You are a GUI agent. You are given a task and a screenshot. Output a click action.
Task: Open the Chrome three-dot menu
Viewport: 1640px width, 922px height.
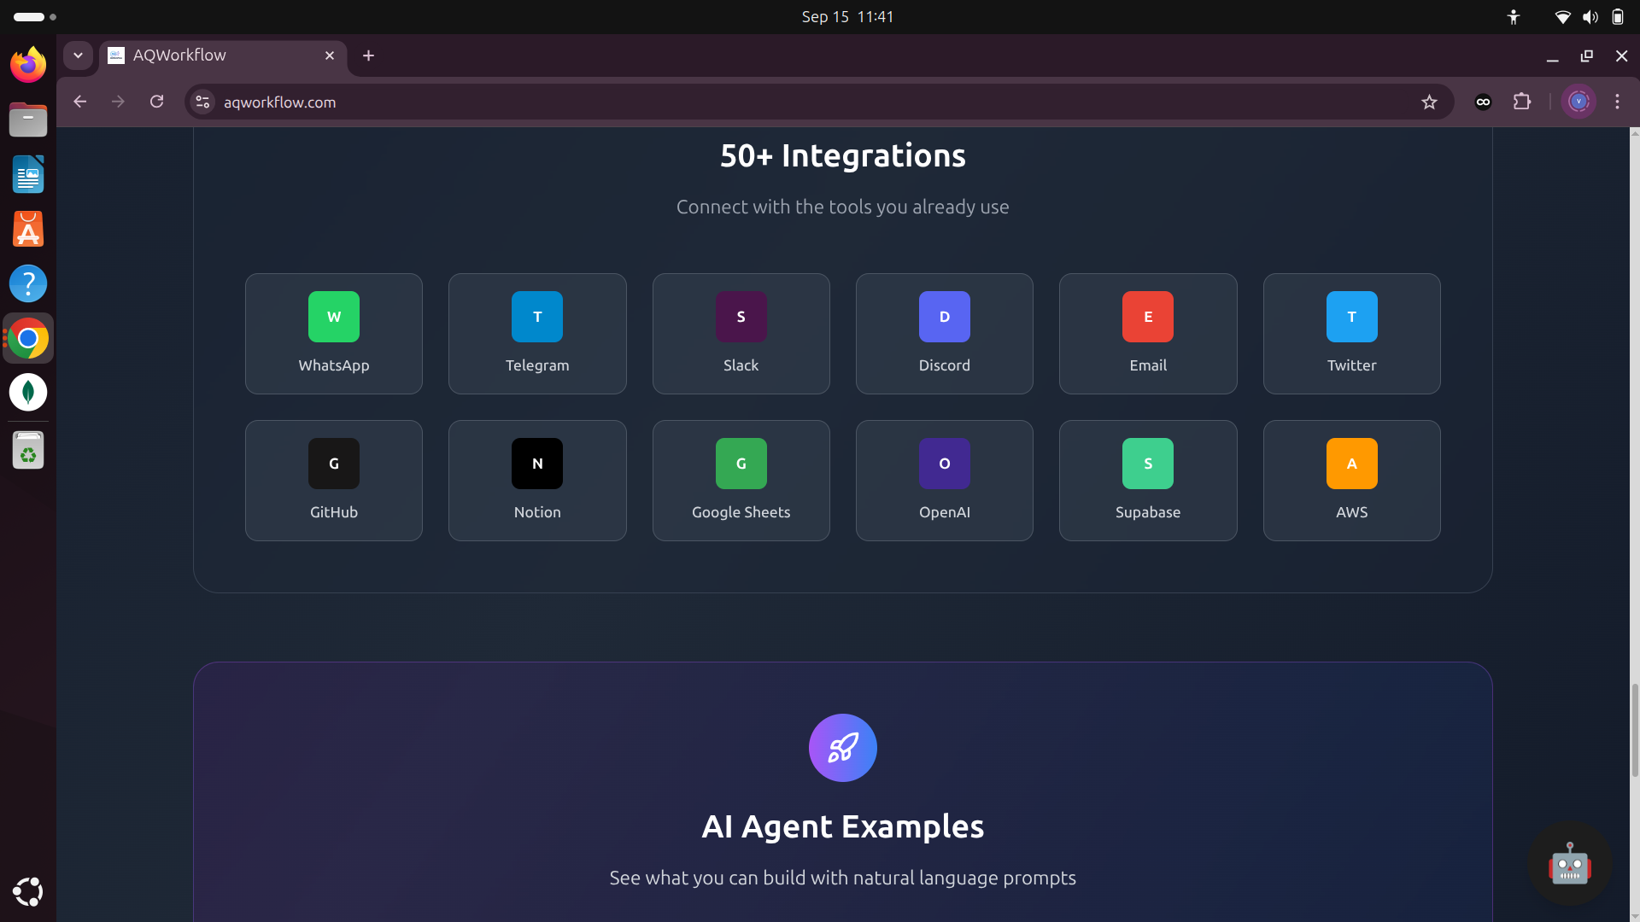point(1617,102)
